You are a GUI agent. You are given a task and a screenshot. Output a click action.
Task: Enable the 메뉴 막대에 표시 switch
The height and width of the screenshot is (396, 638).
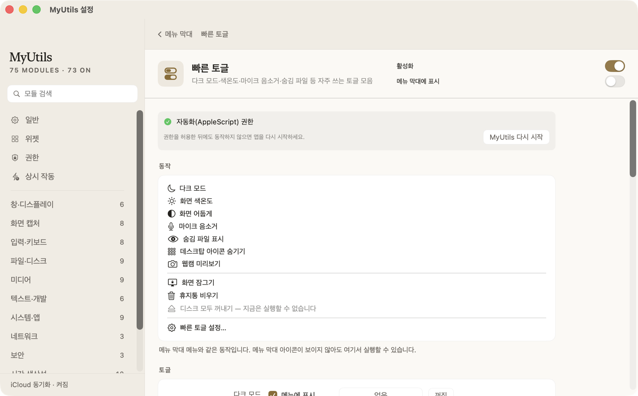click(x=614, y=81)
